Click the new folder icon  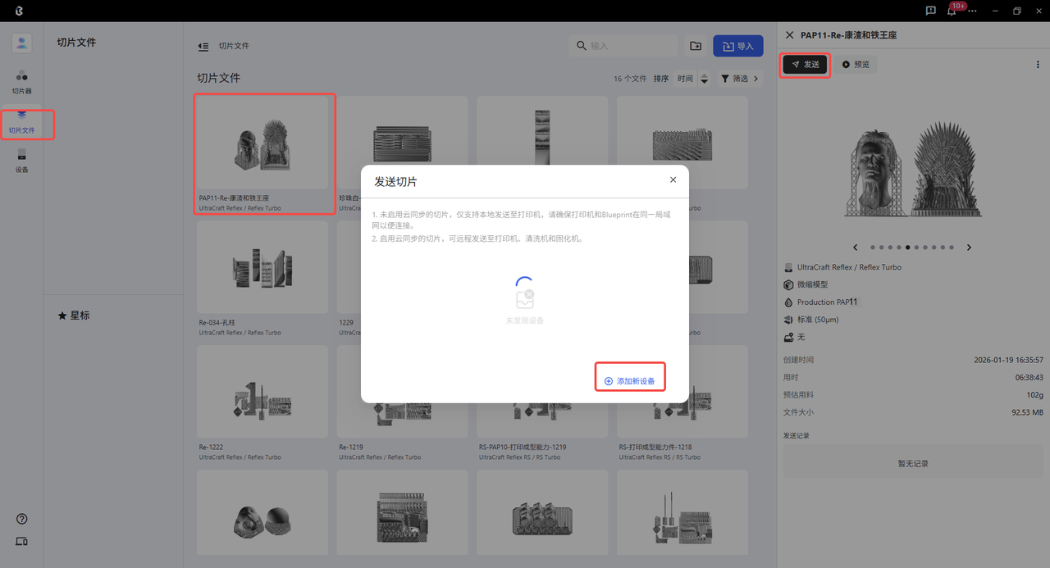point(696,46)
